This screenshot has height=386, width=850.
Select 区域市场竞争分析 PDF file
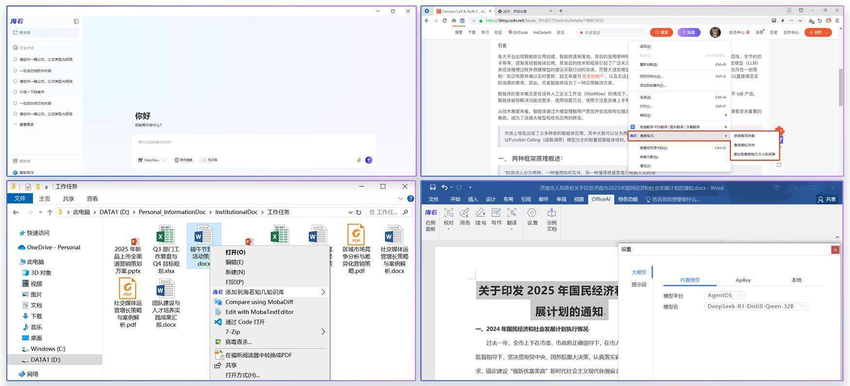[x=356, y=250]
